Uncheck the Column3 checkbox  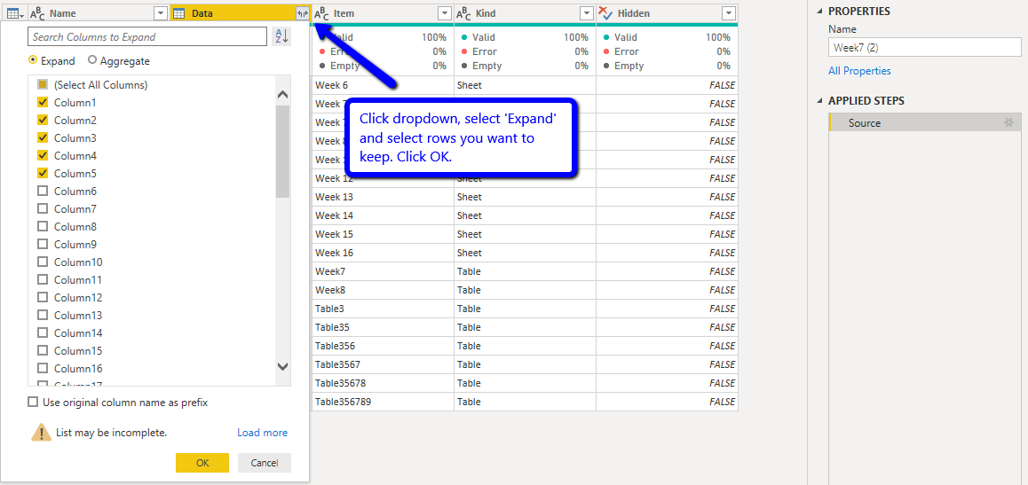pyautogui.click(x=43, y=137)
